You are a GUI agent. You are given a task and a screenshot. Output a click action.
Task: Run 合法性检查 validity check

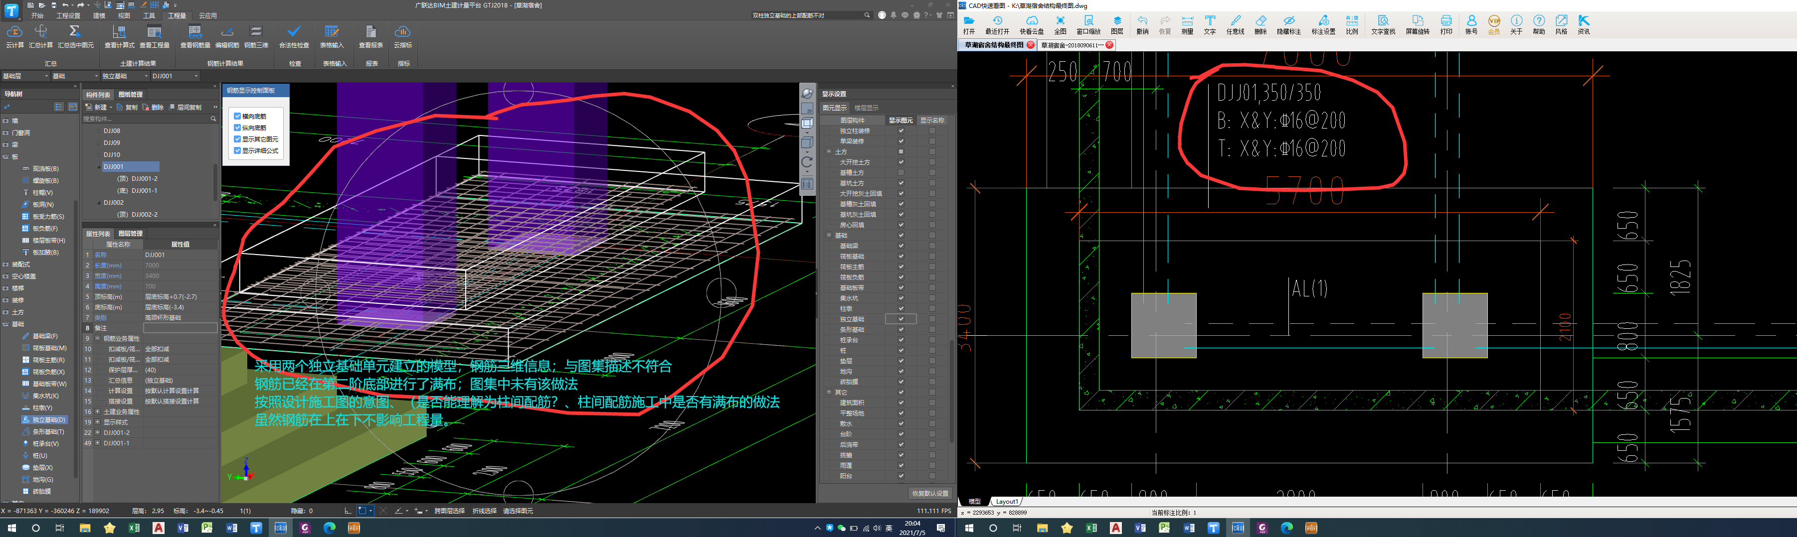(x=294, y=36)
